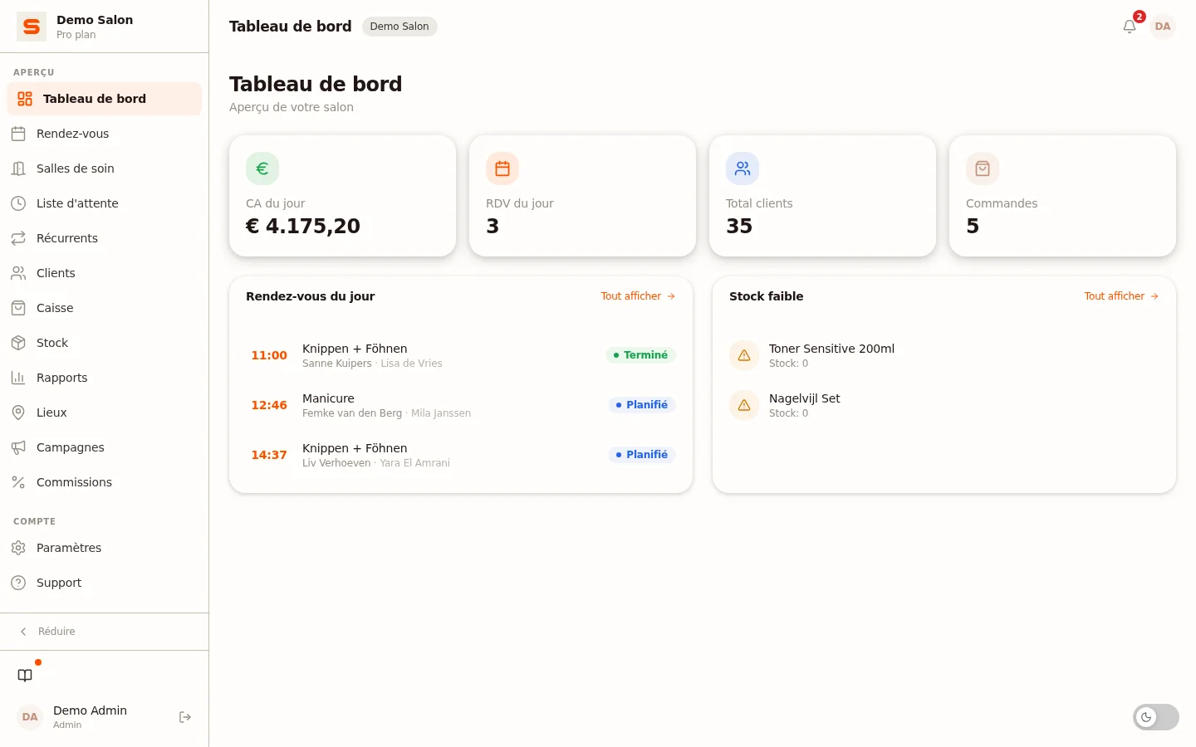Viewport: 1196px width, 747px height.
Task: Click the RDV du jour count 3
Action: coord(493,226)
